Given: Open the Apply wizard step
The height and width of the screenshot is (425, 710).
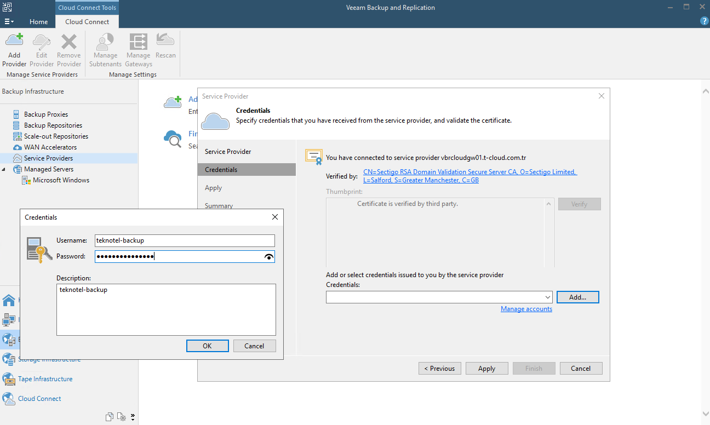Looking at the screenshot, I should [214, 188].
